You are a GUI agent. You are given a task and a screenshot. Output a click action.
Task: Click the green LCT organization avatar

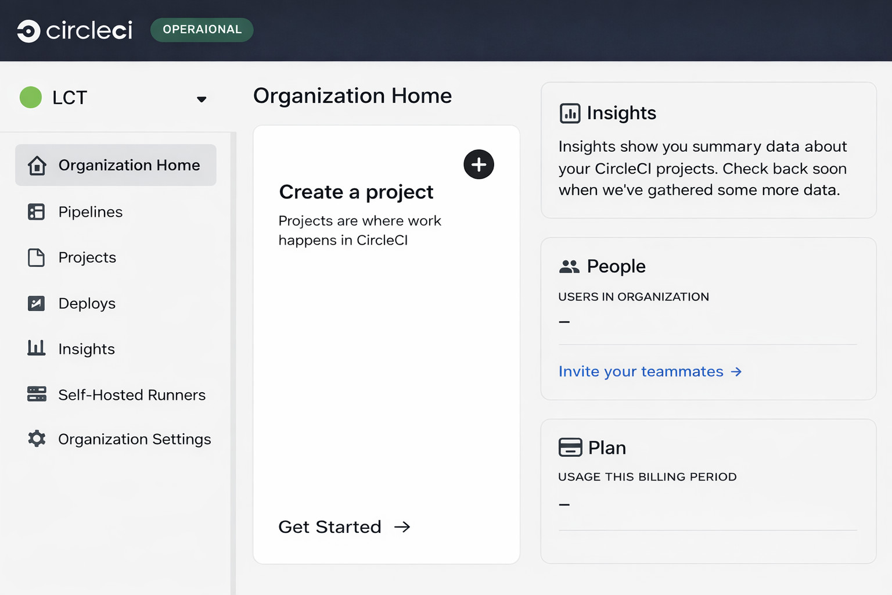31,98
